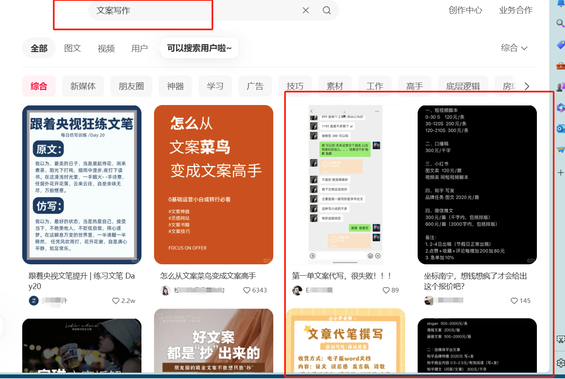Viewport: 565px width, 379px height.
Task: Clear the search text using the X icon
Action: coord(306,10)
